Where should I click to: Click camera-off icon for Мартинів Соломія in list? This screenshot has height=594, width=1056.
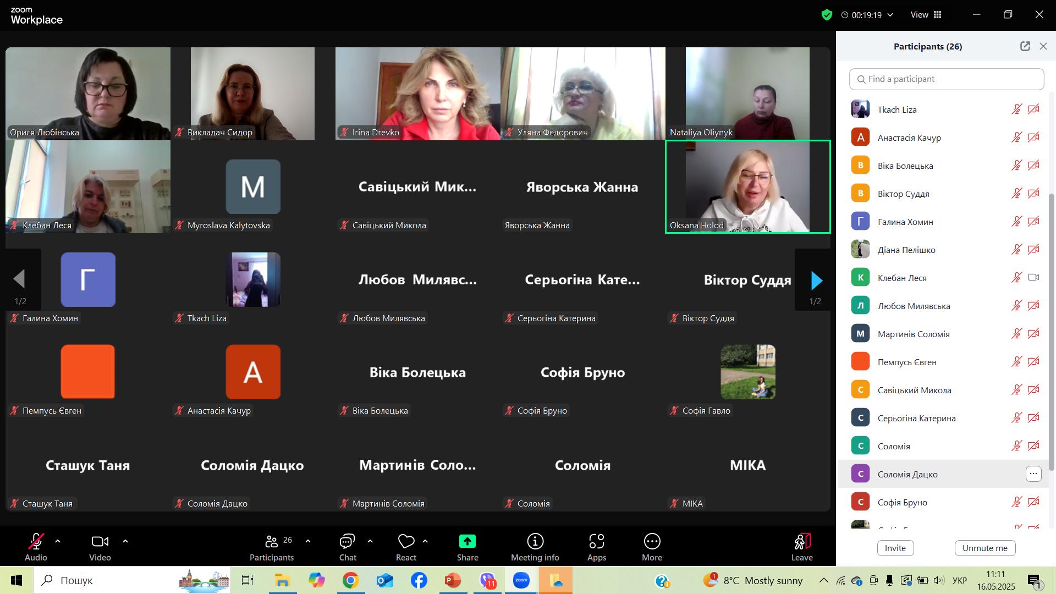[x=1033, y=334]
